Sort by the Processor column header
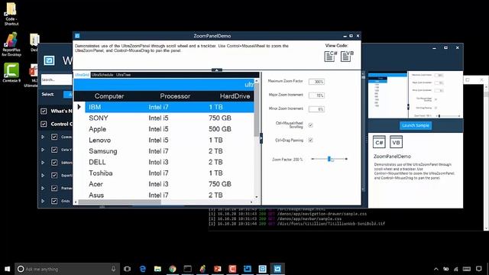This screenshot has width=489, height=275. point(175,96)
